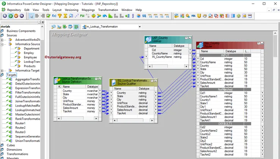The height and width of the screenshot is (159, 280).
Task: Click Router transformation header icon
Action: (200, 45)
